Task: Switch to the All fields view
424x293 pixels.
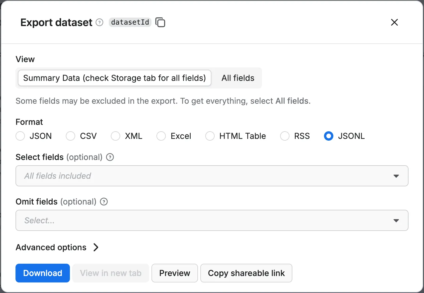Action: (238, 78)
